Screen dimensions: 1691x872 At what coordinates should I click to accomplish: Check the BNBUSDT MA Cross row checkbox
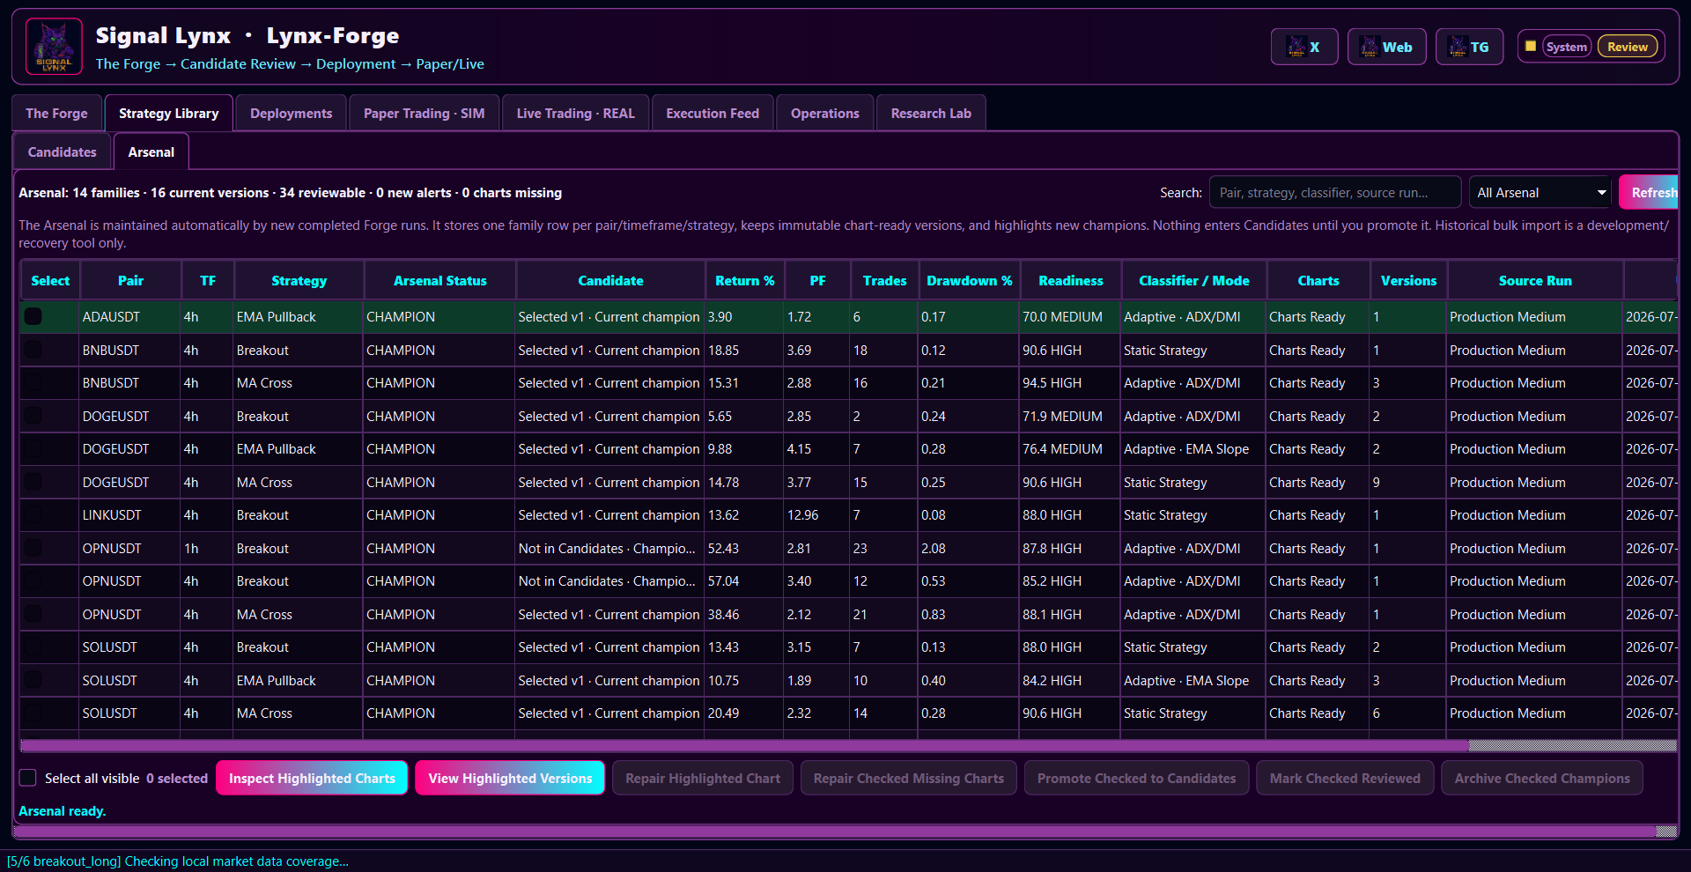[33, 382]
